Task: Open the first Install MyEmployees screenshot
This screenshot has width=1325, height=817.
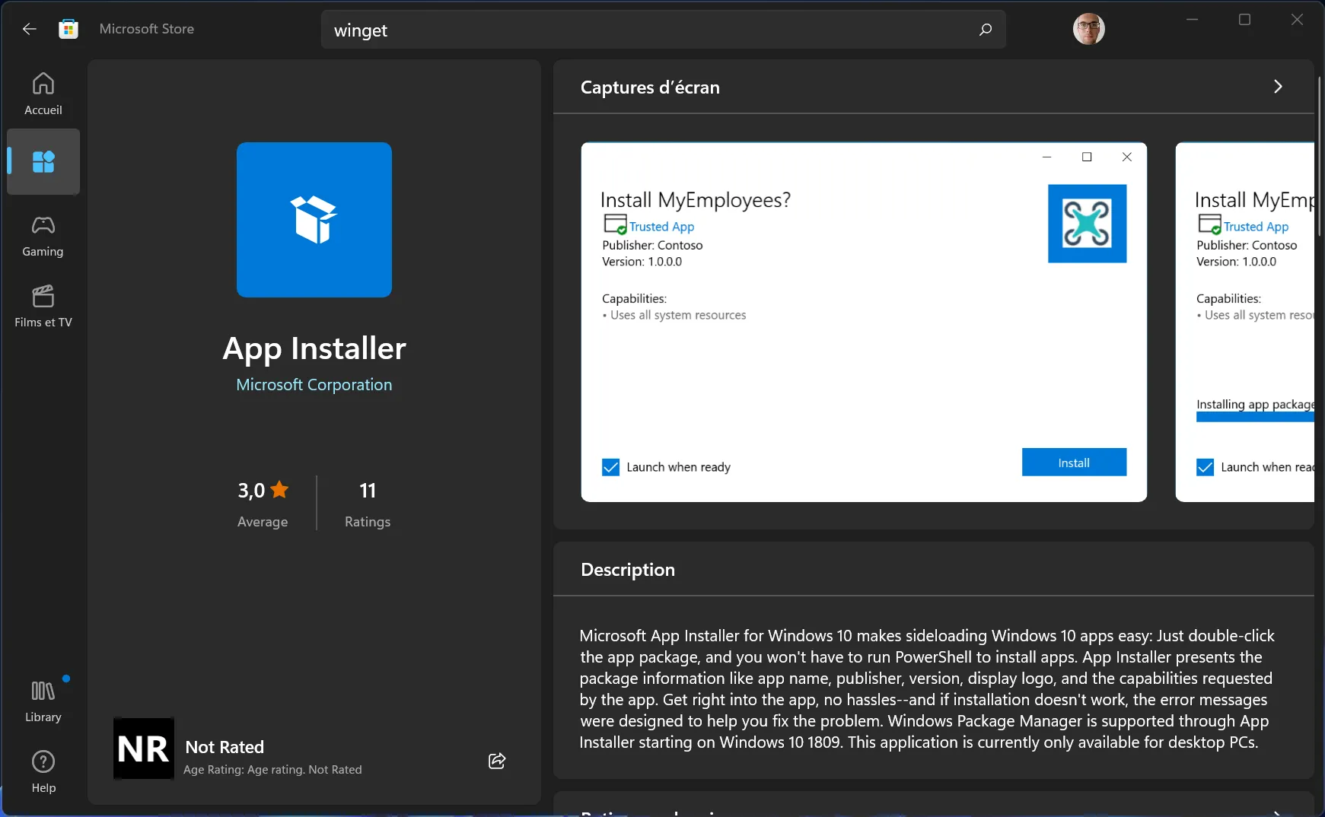Action: coord(864,322)
